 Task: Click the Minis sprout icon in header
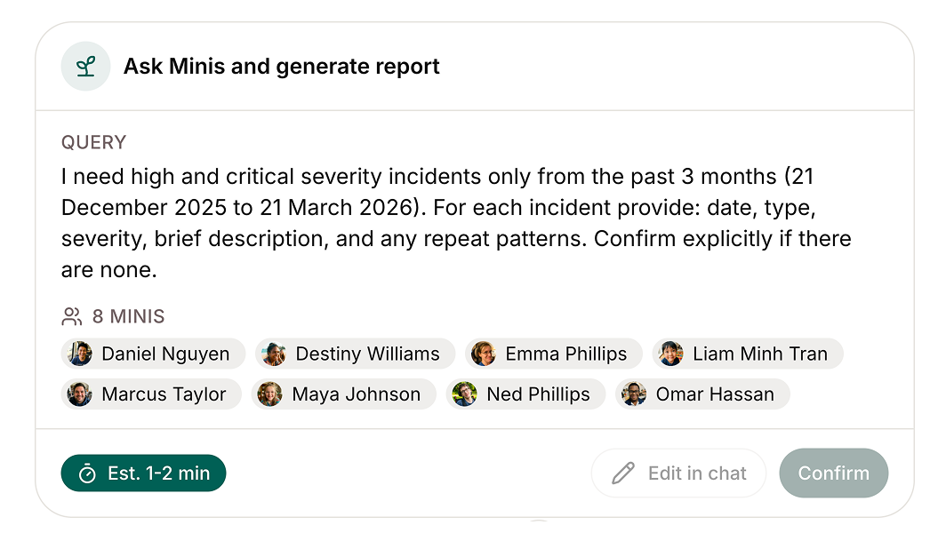pos(85,67)
